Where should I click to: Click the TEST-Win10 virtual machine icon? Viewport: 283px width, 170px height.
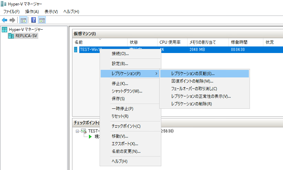pyautogui.click(x=76, y=50)
